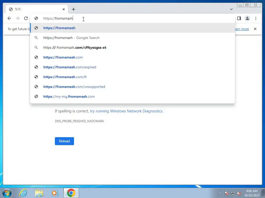Click the DNS_PROBE_FINISHED_NXDOMAIN error text
The width and height of the screenshot is (265, 198).
click(x=79, y=121)
